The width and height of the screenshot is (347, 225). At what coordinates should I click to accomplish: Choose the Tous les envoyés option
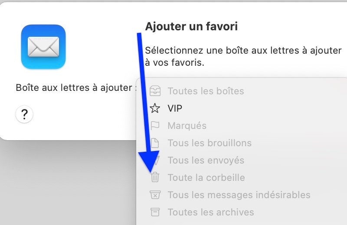coord(206,161)
